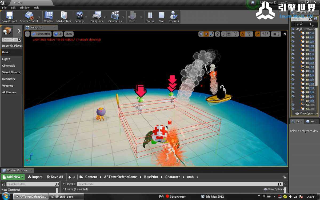
Task: Pause the running simulation
Action: coord(150,17)
